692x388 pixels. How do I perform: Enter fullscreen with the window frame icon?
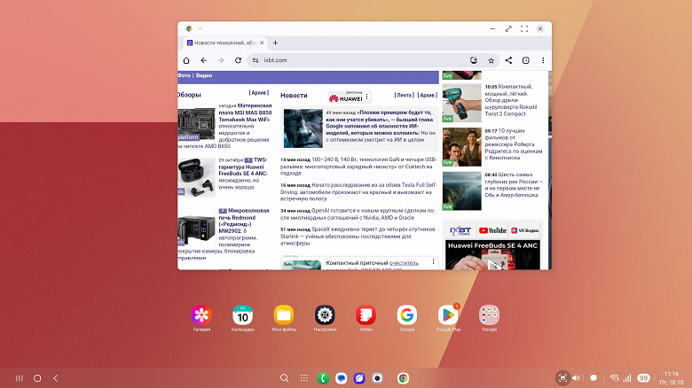pyautogui.click(x=524, y=28)
